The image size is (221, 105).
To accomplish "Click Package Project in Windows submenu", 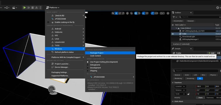I will [110, 53].
